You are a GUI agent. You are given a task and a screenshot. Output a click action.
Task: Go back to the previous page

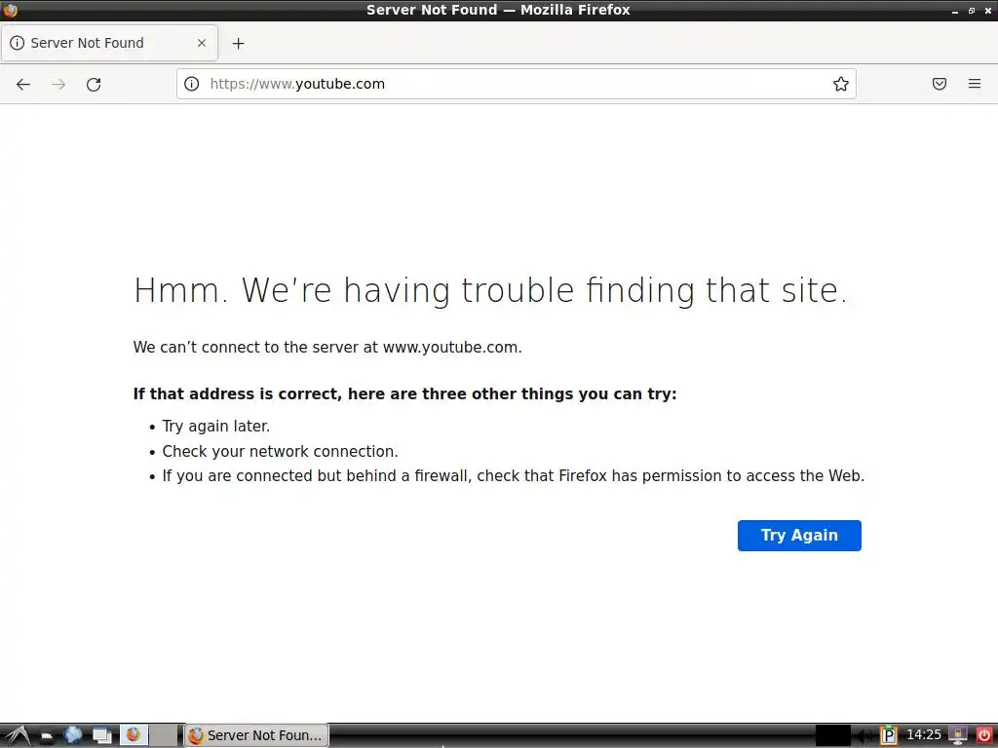pyautogui.click(x=23, y=84)
